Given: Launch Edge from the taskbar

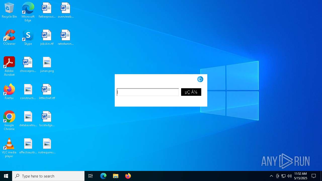Looking at the screenshot, I should [103, 176].
